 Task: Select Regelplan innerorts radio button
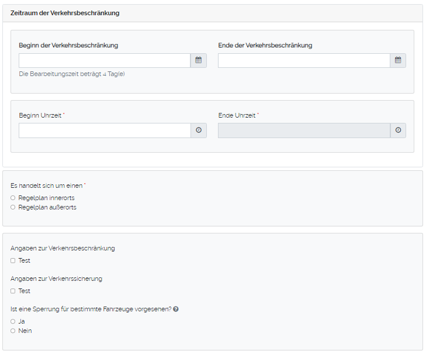[13, 198]
